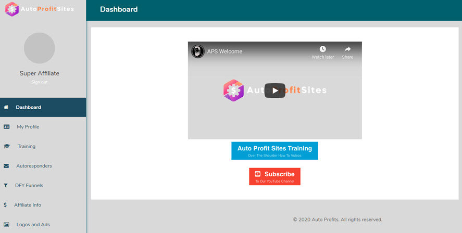The height and width of the screenshot is (233, 462).
Task: Click the Affiliate Info dollar sign icon
Action: 5,205
